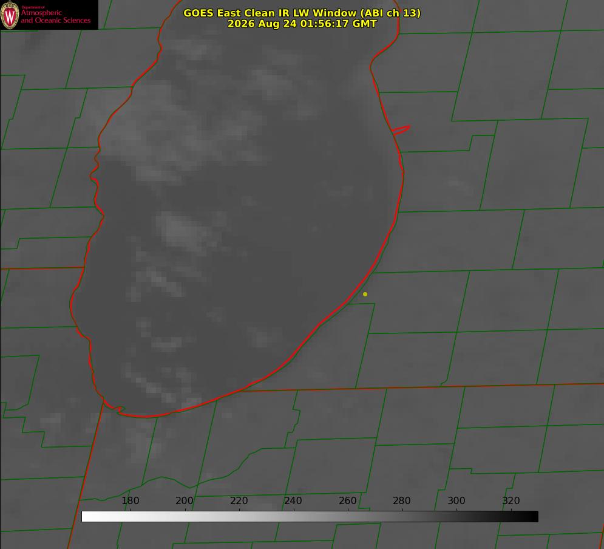Select the 300 colorbar label
Viewport: 604px width, 549px height.
point(456,500)
